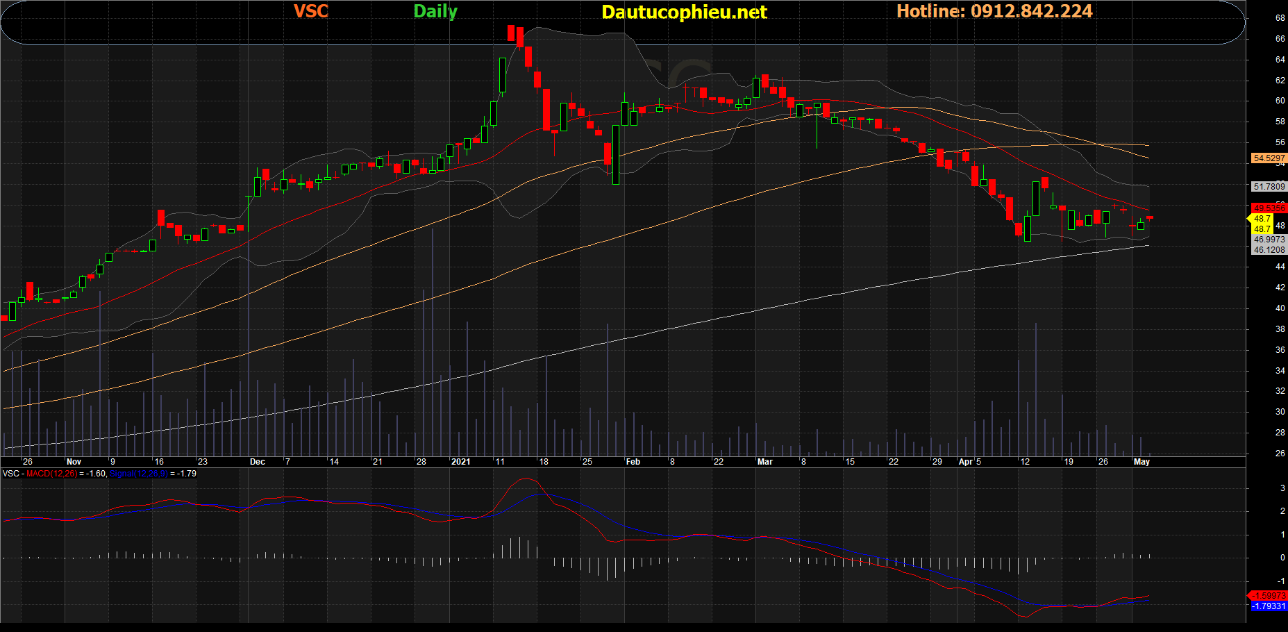1288x632 pixels.
Task: Click the 3 label on MACD axis
Action: pyautogui.click(x=1282, y=488)
